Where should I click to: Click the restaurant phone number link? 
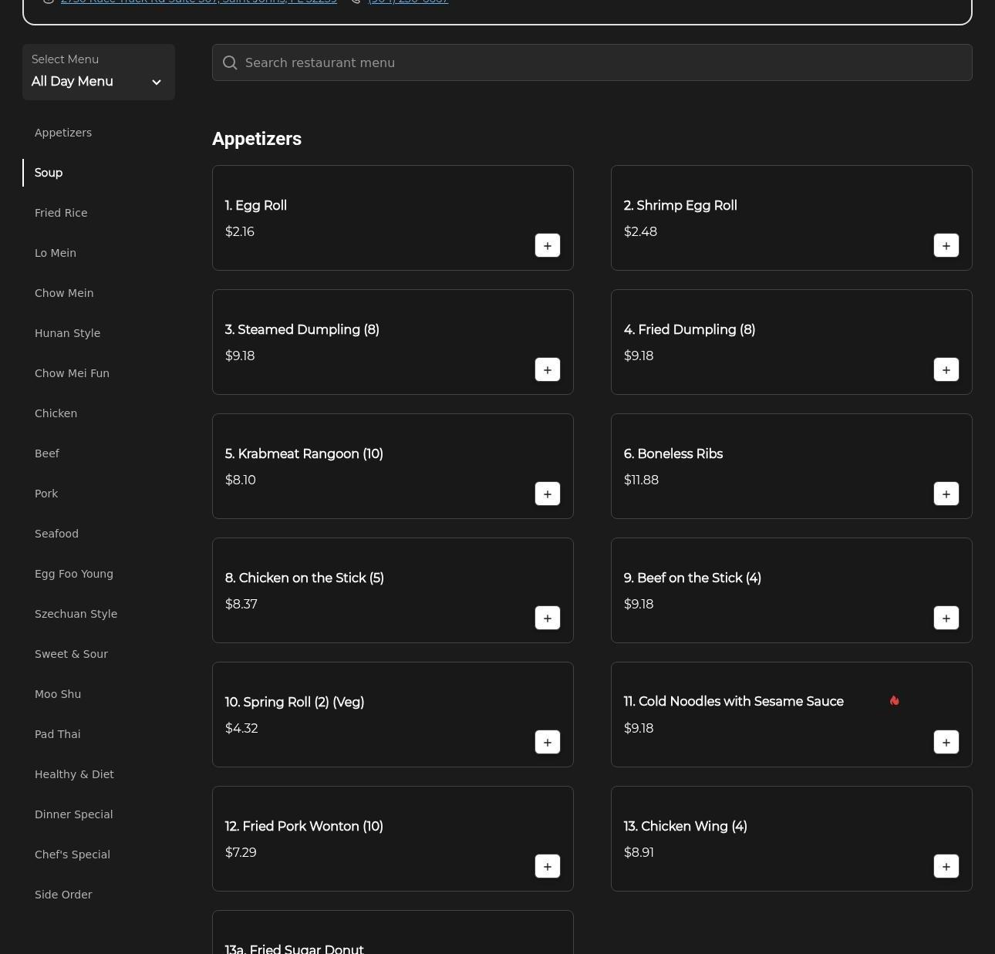coord(408,2)
